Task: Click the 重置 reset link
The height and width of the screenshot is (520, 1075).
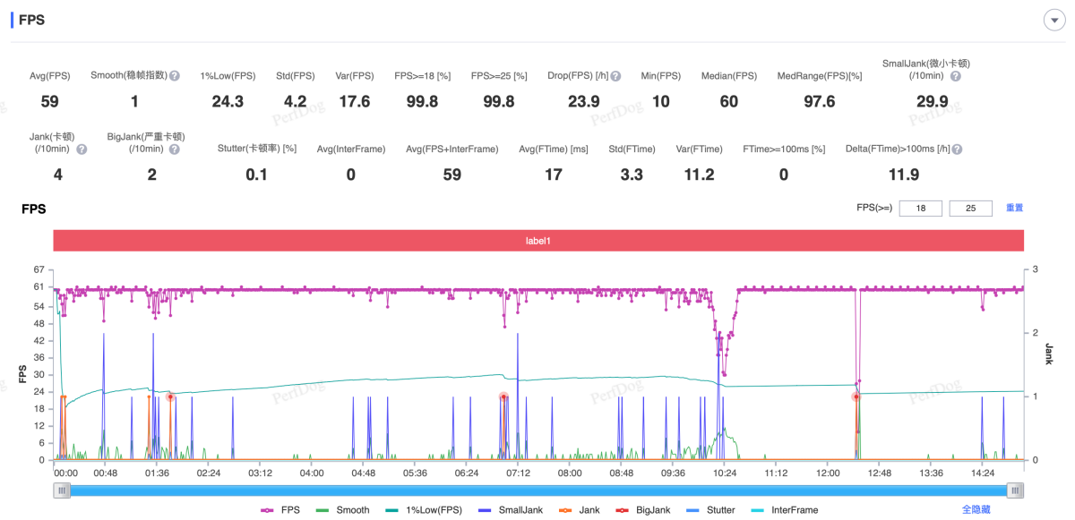Action: (x=1014, y=208)
